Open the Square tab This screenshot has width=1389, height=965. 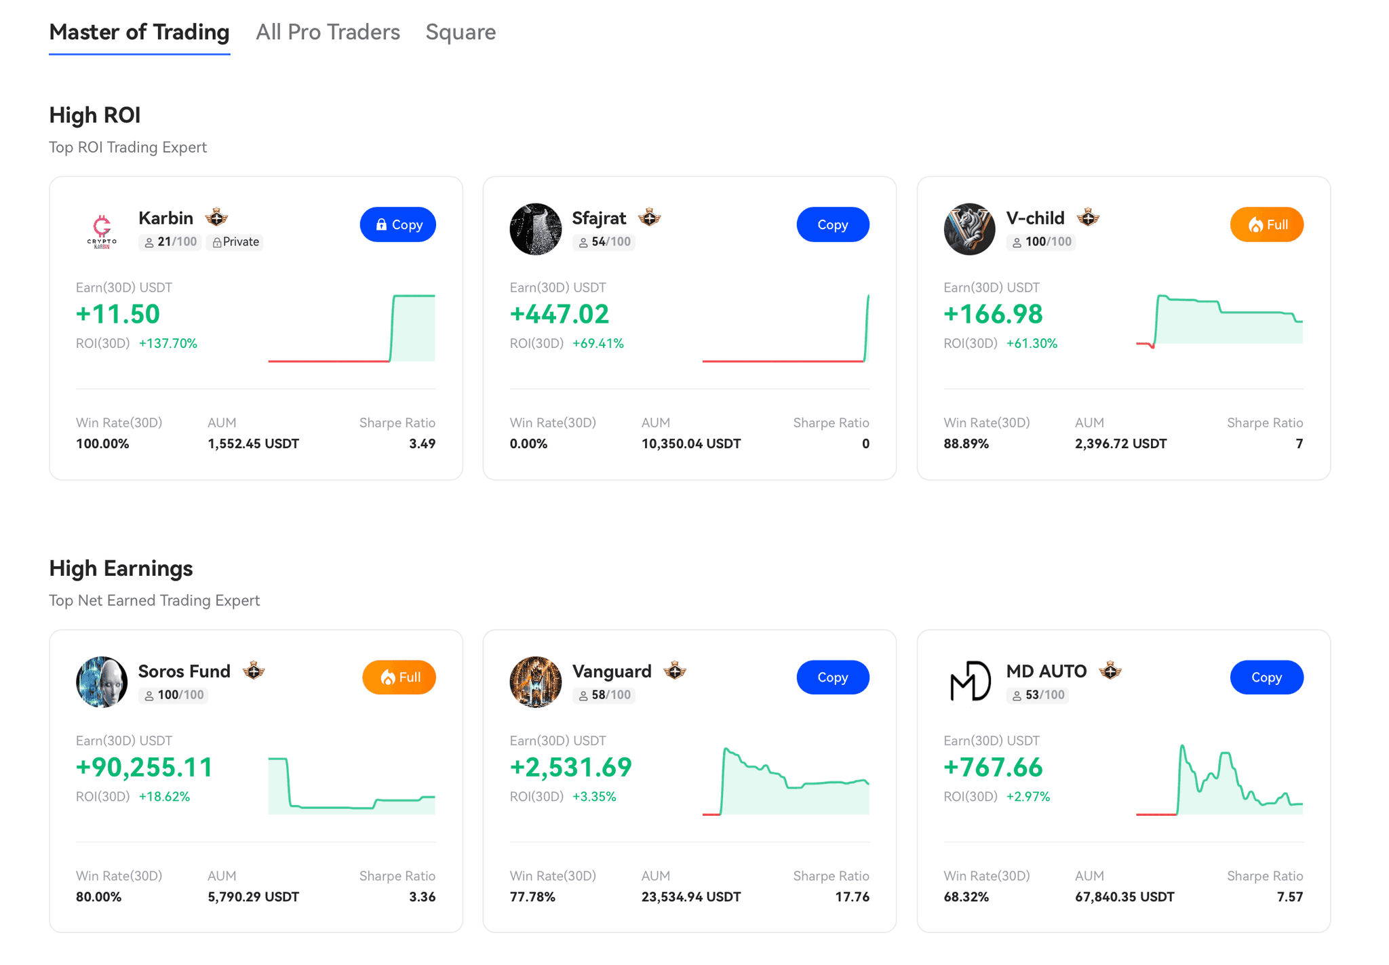(x=461, y=32)
